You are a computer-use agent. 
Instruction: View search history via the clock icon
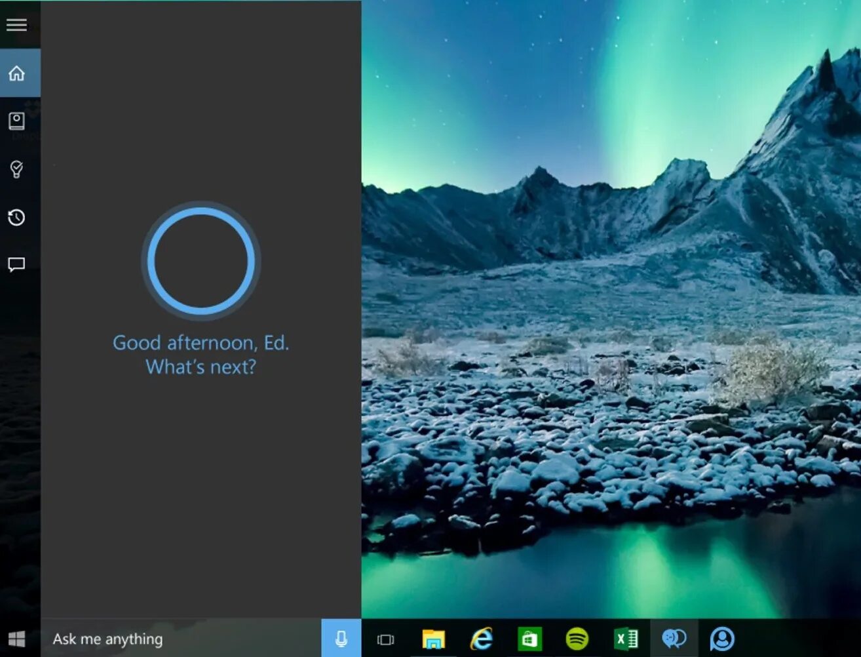click(16, 217)
